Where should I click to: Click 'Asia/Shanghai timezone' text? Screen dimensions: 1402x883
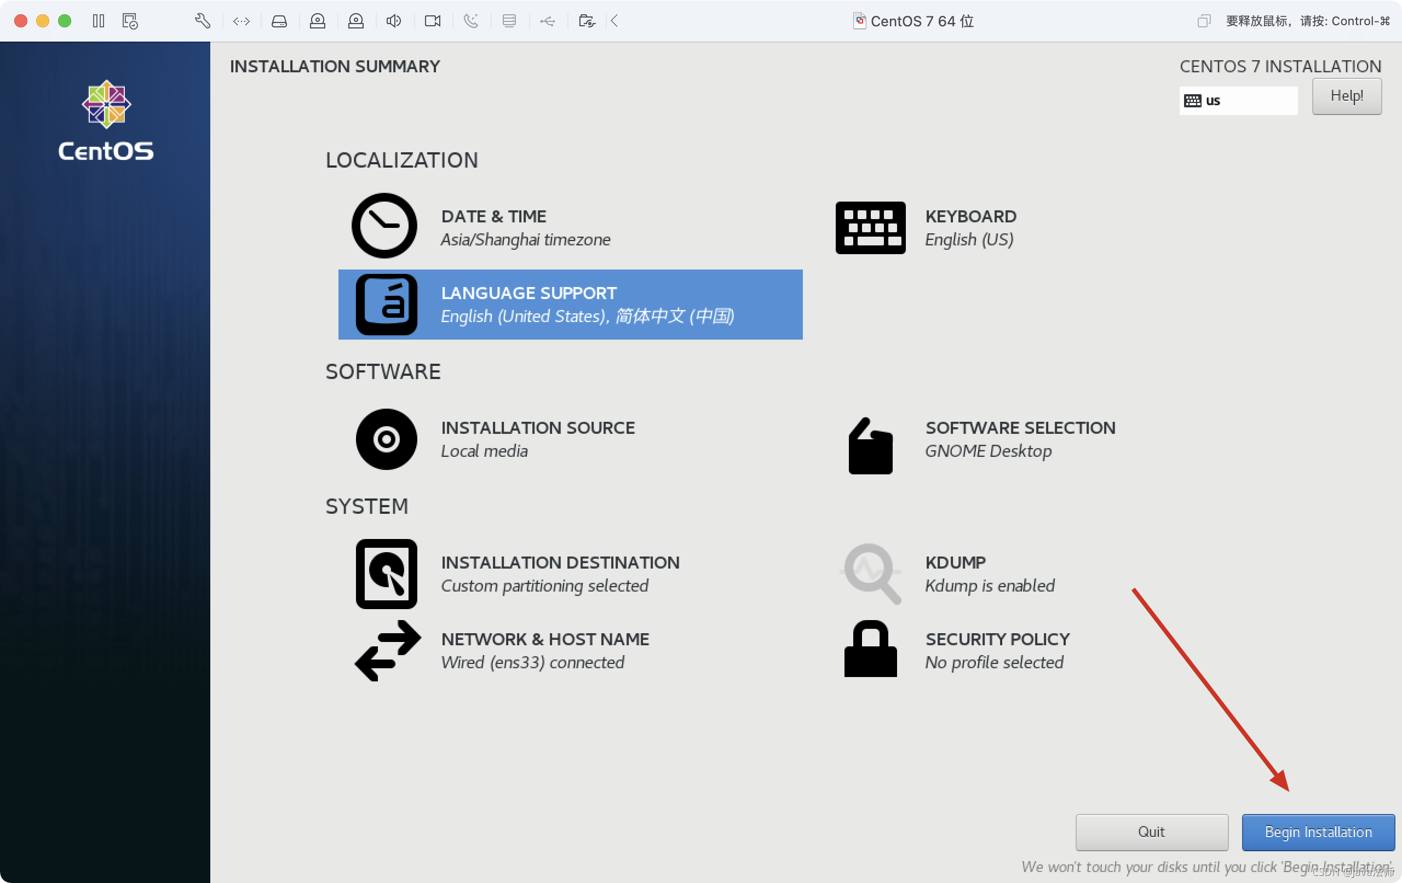pyautogui.click(x=526, y=240)
